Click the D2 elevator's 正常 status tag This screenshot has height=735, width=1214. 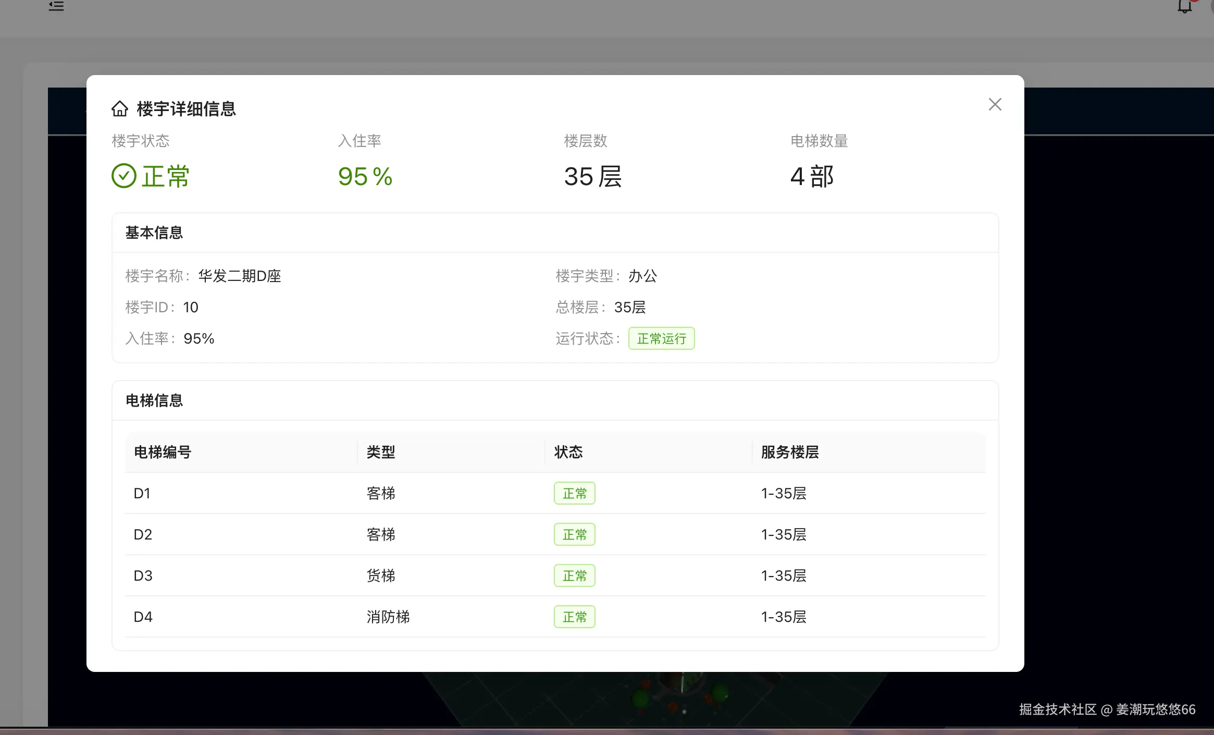click(x=574, y=534)
